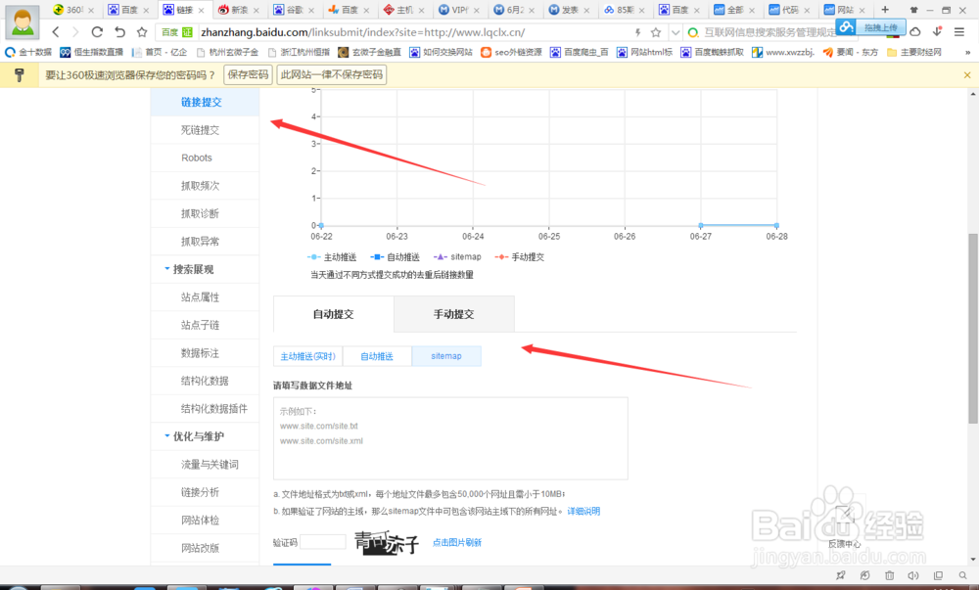Open the 百度蜘蛛抓取 bookmark

tap(713, 53)
